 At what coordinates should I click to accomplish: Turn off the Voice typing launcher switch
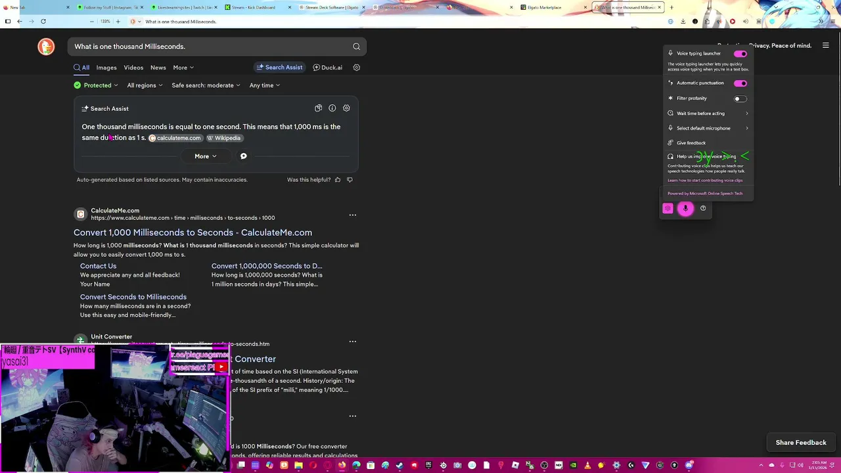[x=740, y=54]
